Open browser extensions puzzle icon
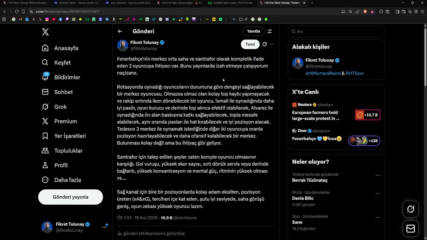Image resolution: width=427 pixels, height=240 pixels. tap(381, 12)
